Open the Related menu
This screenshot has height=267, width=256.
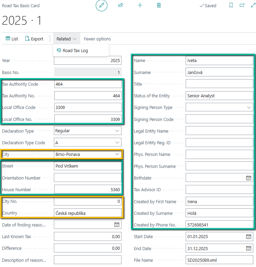pyautogui.click(x=66, y=39)
